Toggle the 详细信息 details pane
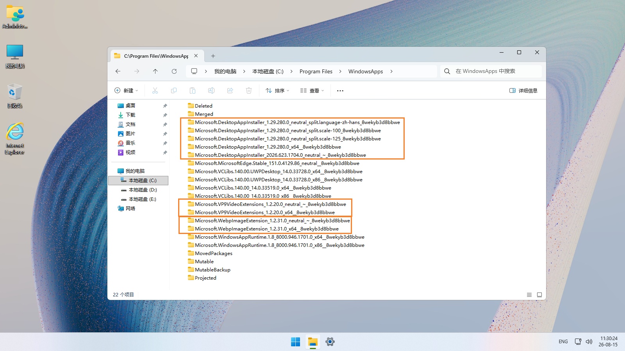 click(x=523, y=90)
